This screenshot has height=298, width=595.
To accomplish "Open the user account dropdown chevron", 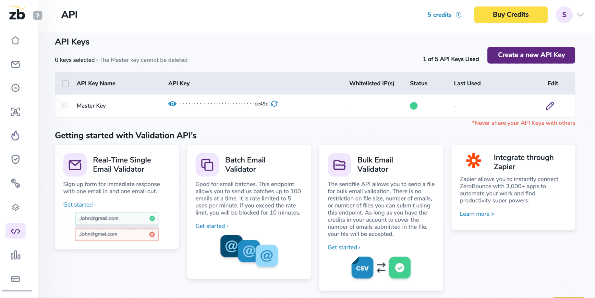I will [x=580, y=15].
